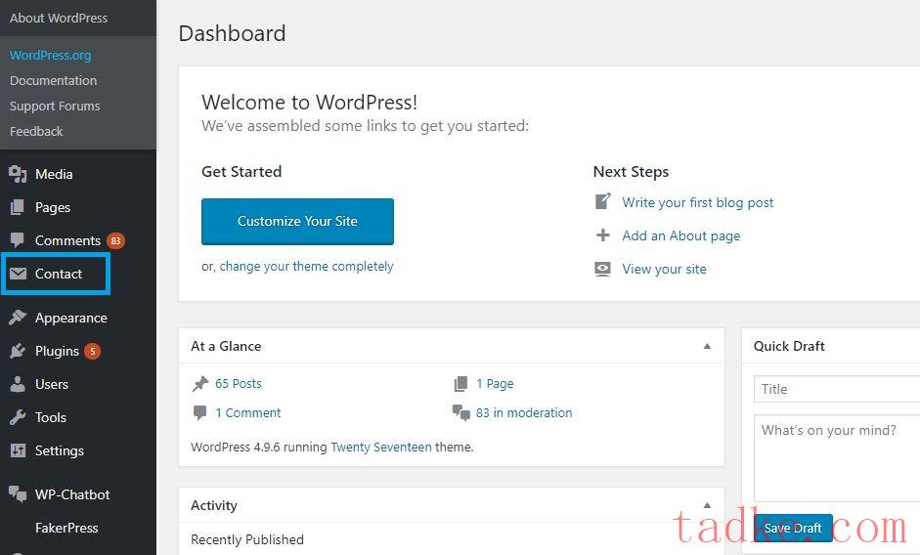Click the Comments speech bubble icon
920x555 pixels.
coord(18,240)
